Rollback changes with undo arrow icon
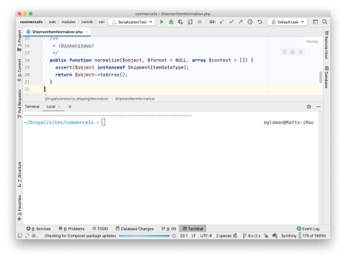Viewport: 346px width, 260px height. [x=259, y=22]
